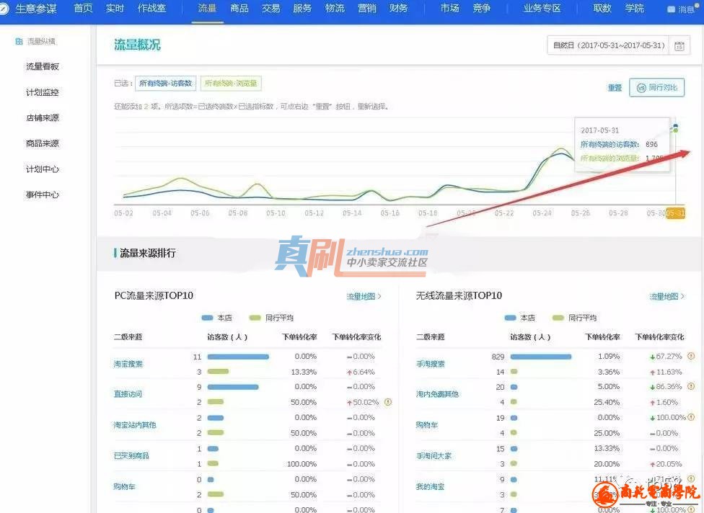
Task: Click info icon beside wireless 购物车 100.00% change
Action: pos(691,417)
